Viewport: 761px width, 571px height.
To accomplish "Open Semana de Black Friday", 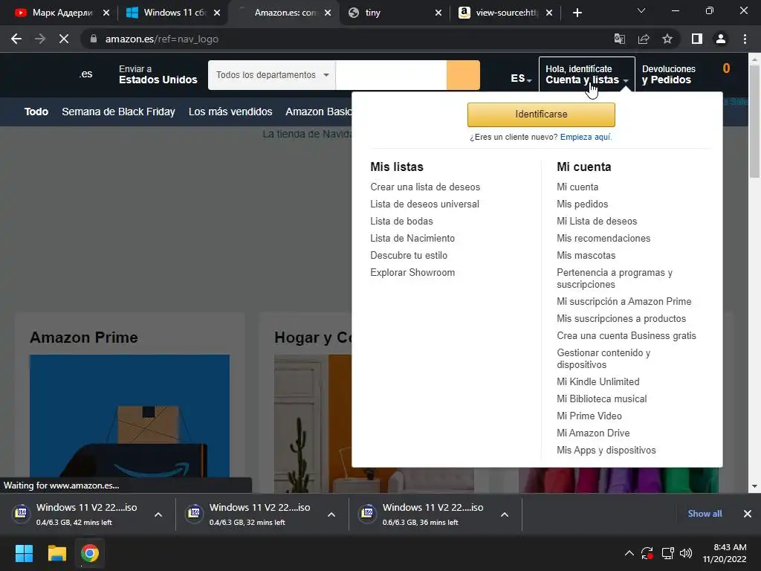I will (118, 112).
